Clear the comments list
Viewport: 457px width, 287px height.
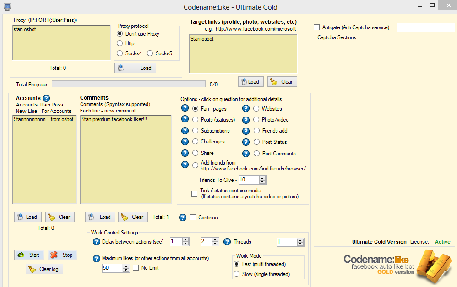133,217
